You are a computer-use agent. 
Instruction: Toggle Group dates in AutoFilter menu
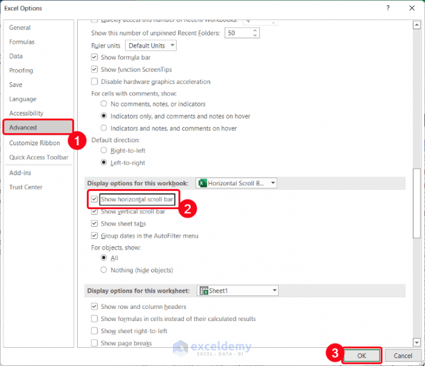tap(94, 236)
